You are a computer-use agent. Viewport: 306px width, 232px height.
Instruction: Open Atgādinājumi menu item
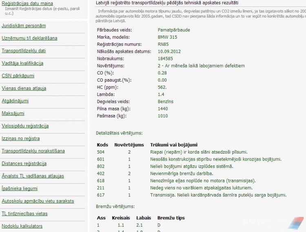click(x=15, y=101)
